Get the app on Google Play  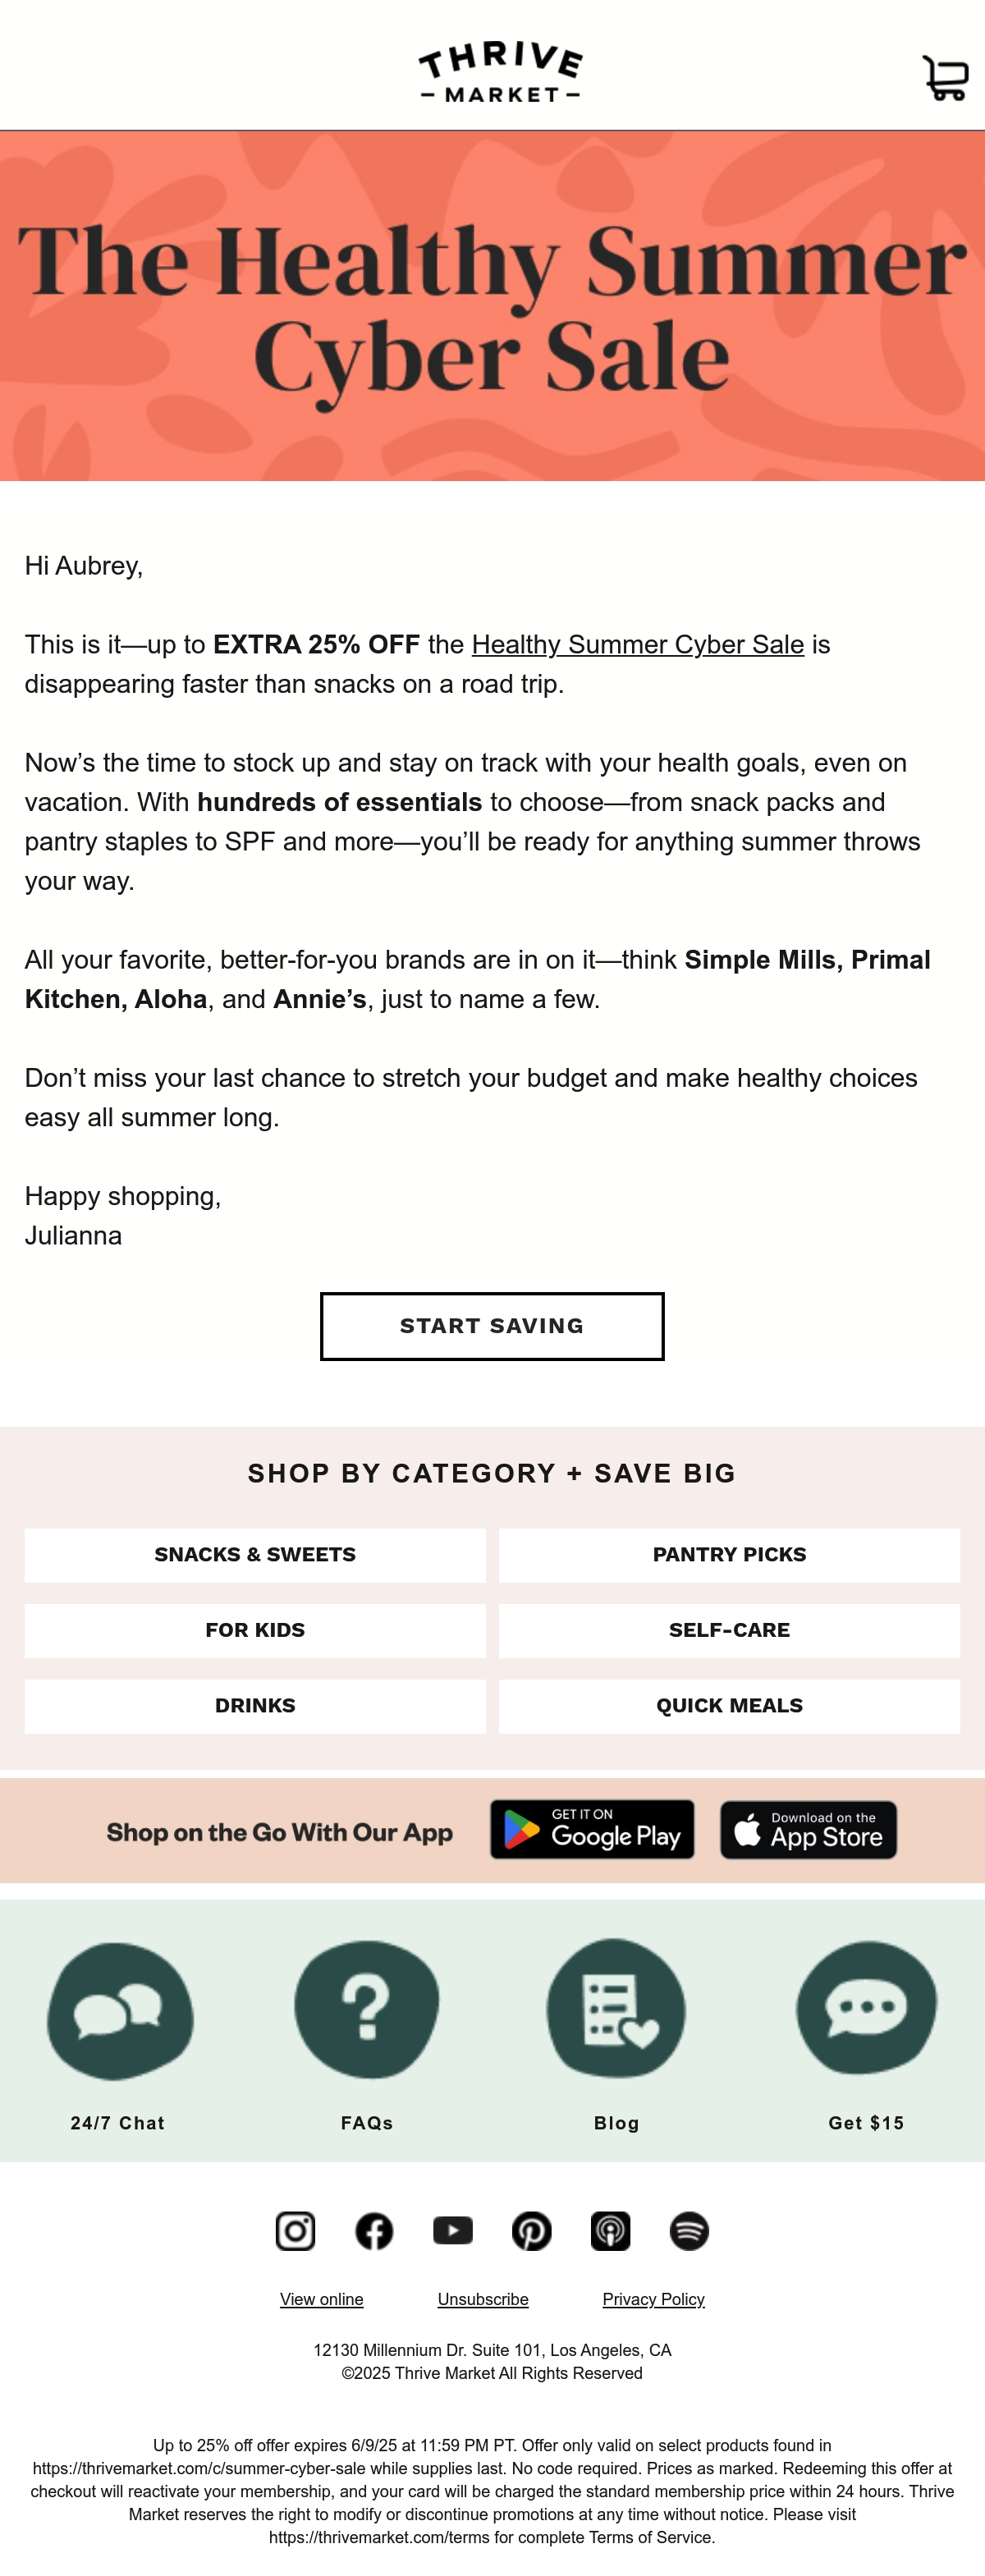pyautogui.click(x=592, y=1829)
